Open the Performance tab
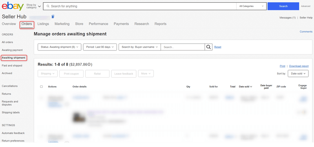The width and height of the screenshot is (314, 147). pos(99,24)
